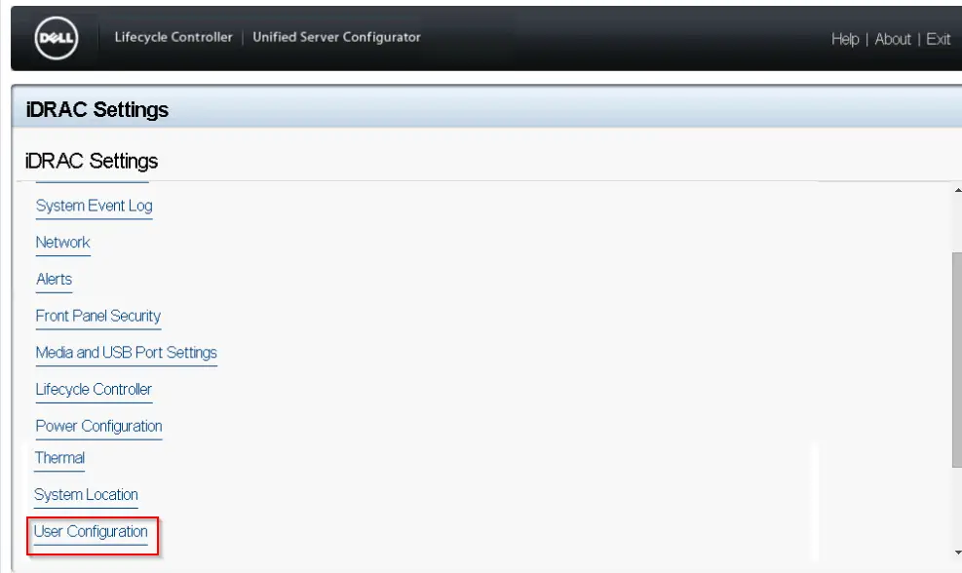Open the User Configuration link

point(91,532)
